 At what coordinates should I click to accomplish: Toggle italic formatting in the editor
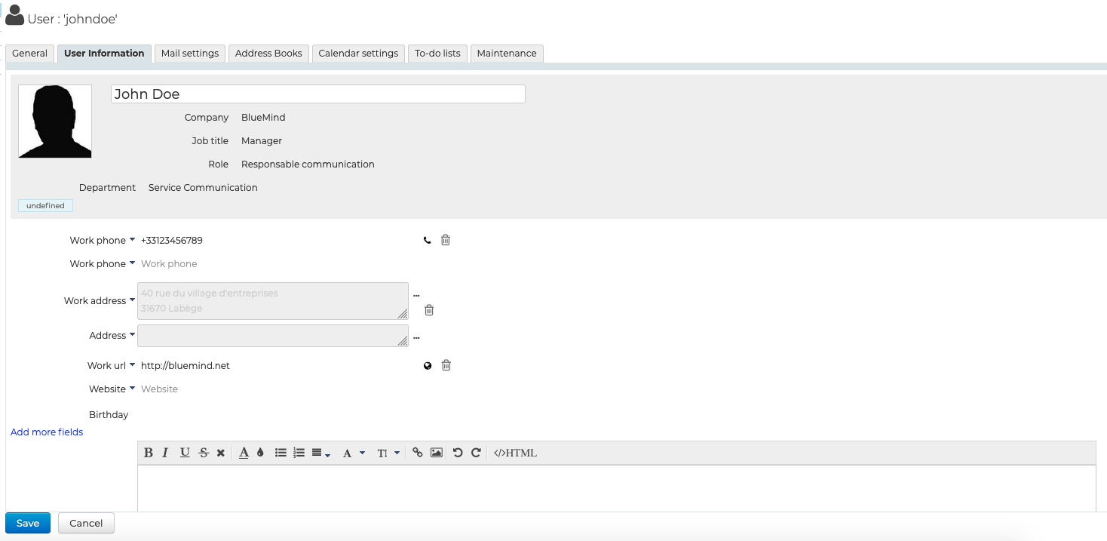point(165,453)
